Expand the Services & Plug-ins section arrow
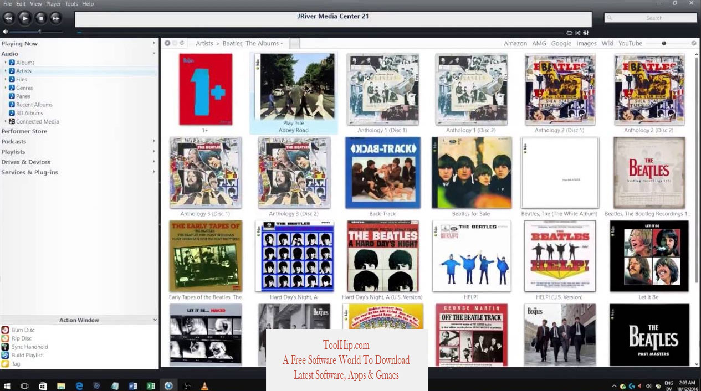The width and height of the screenshot is (701, 391). (154, 172)
